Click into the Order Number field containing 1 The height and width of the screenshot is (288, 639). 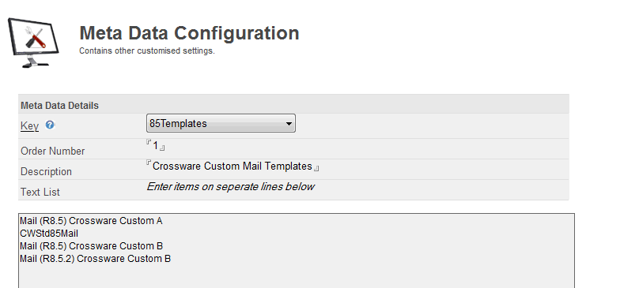coord(155,145)
